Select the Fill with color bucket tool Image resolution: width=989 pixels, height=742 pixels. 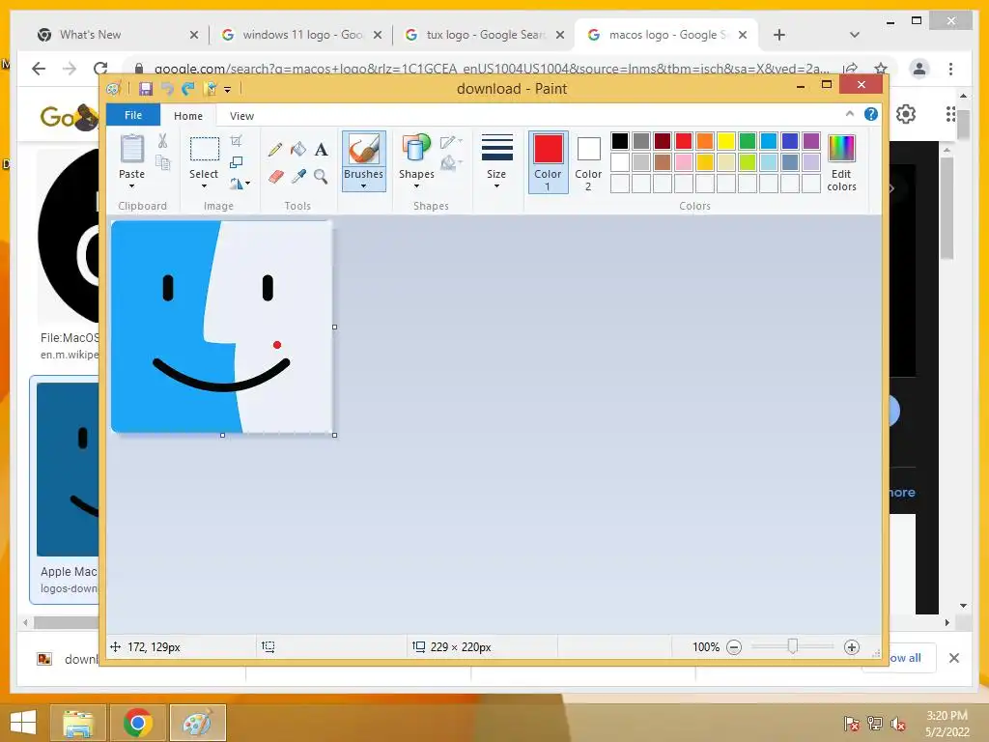tap(298, 150)
